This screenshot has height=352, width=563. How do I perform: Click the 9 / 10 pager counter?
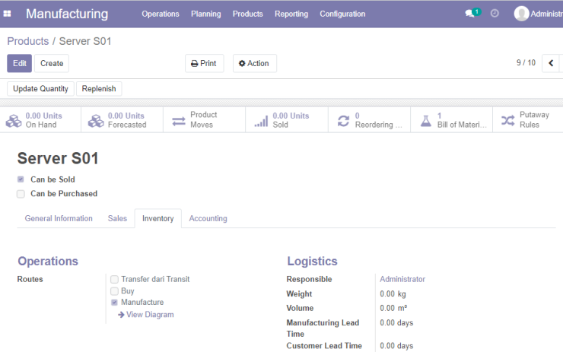526,62
